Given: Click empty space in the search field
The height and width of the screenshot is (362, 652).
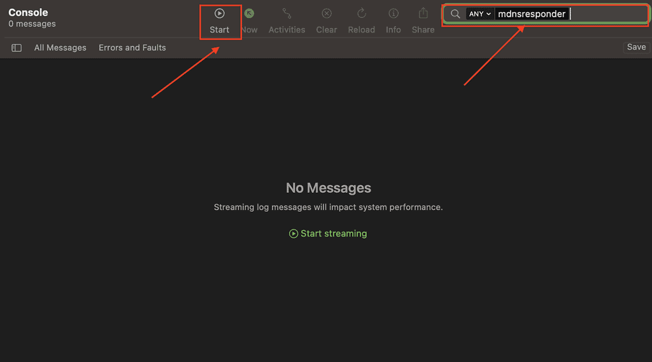Looking at the screenshot, I should (x=608, y=14).
